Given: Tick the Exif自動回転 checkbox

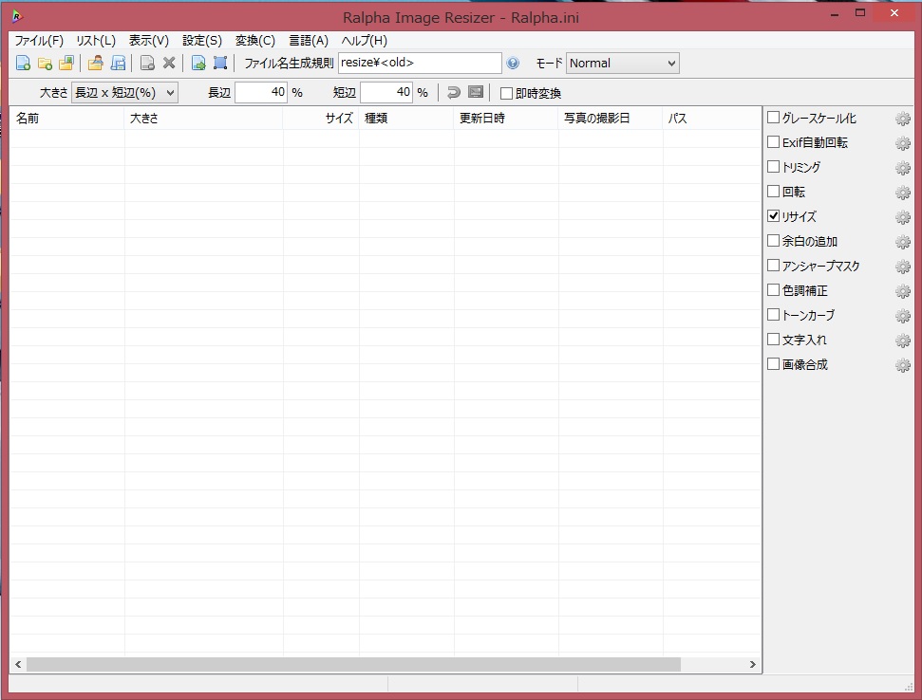Looking at the screenshot, I should click(x=774, y=142).
